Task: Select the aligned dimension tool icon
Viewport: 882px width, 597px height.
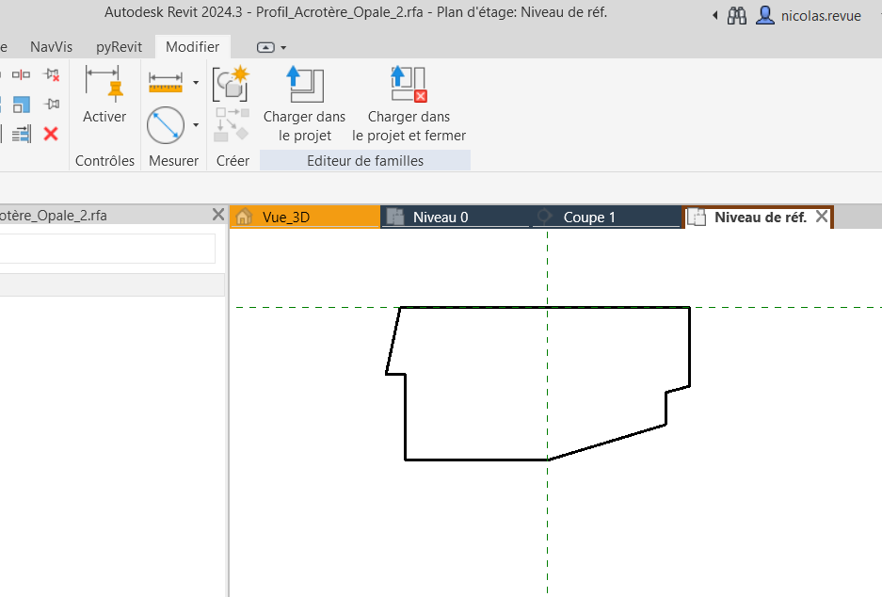Action: [x=166, y=82]
